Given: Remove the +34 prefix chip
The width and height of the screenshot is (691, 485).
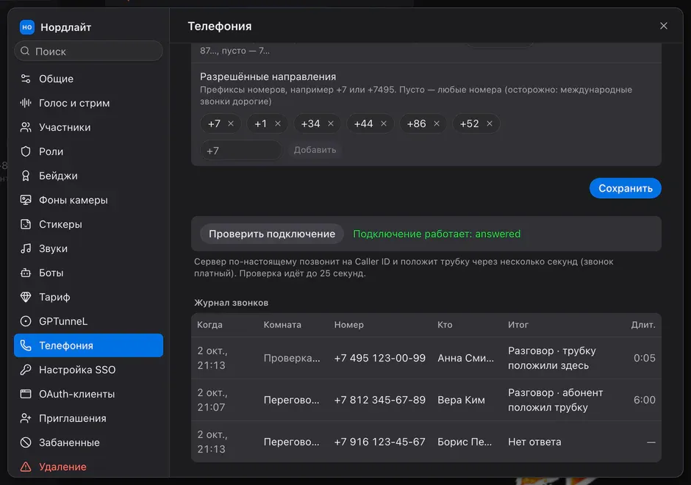Looking at the screenshot, I should tap(331, 123).
